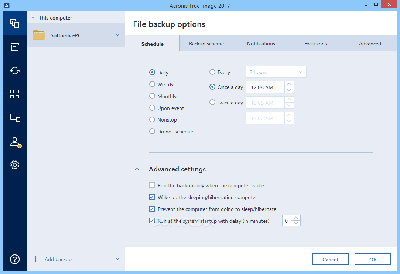
Task: Switch to the Backup scheme tab
Action: coord(206,44)
